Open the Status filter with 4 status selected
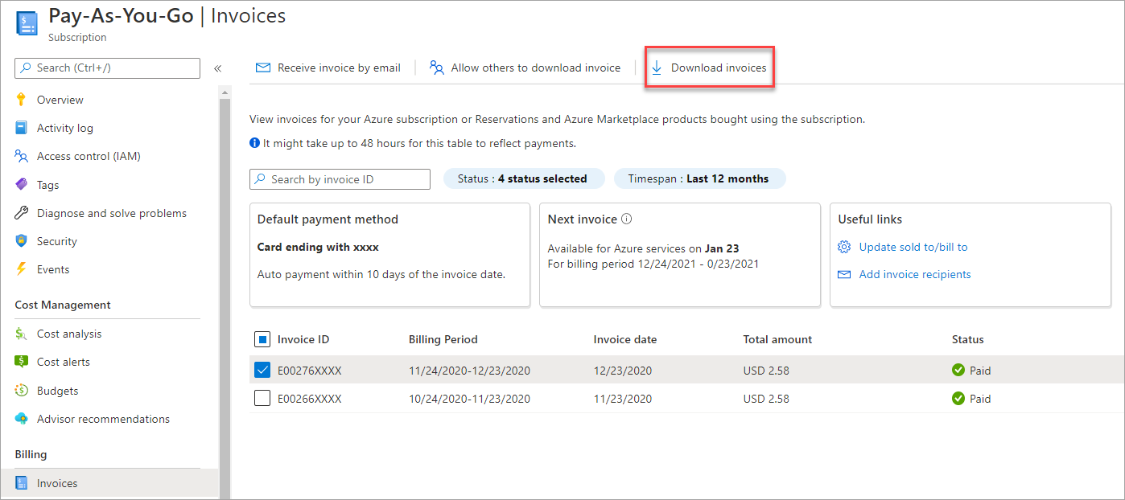Image resolution: width=1125 pixels, height=500 pixels. tap(523, 179)
